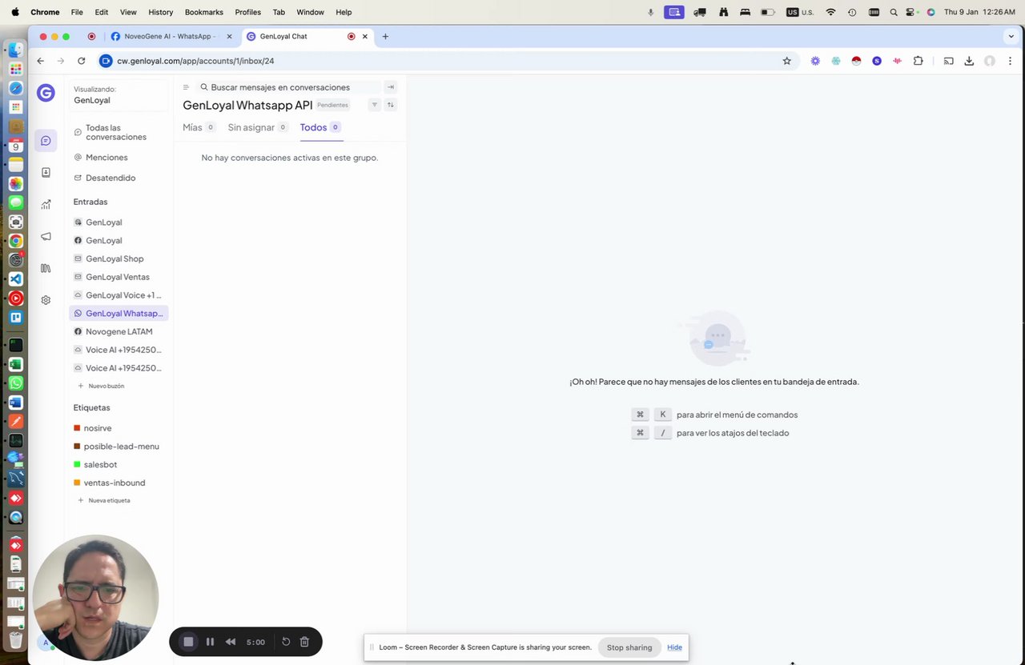Open the Conversations icon in left rail
Image resolution: width=1025 pixels, height=665 pixels.
[46, 141]
